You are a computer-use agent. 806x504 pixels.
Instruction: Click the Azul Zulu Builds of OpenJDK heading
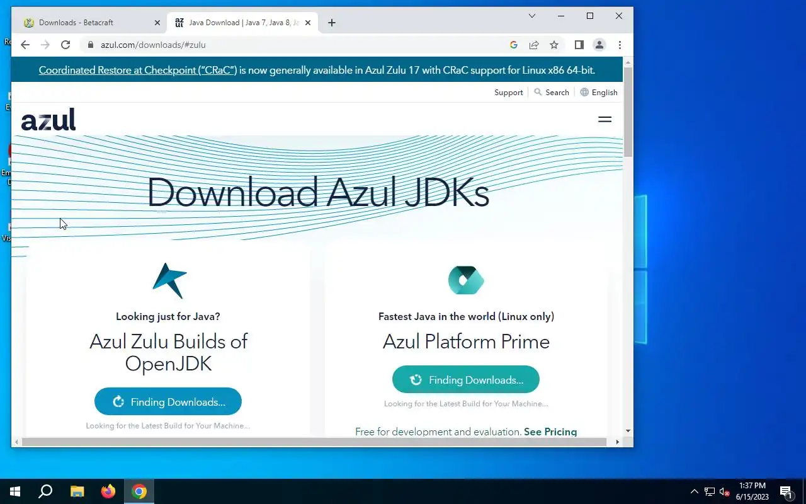[168, 352]
